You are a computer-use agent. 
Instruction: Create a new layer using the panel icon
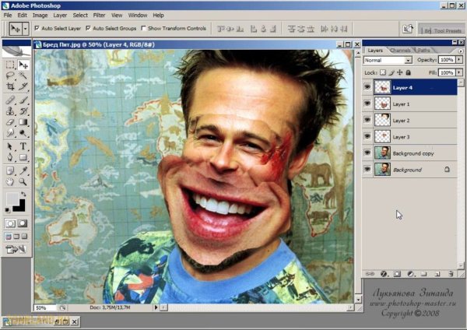click(x=437, y=274)
